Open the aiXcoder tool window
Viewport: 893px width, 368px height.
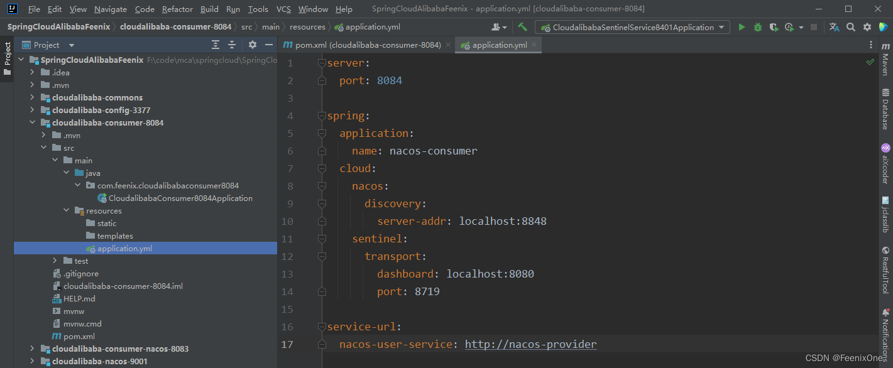coord(885,163)
